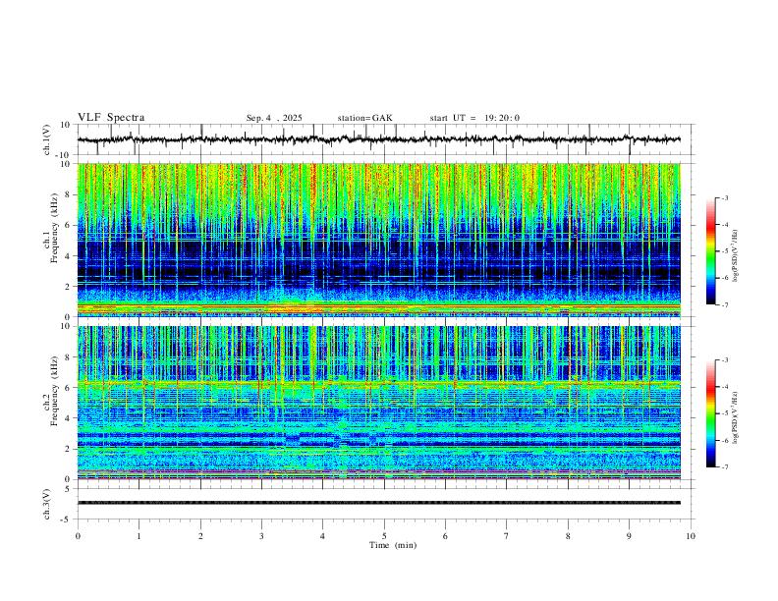The image size is (778, 601).
Task: Click the "ch.3(V)" axis label
Action: [47, 505]
